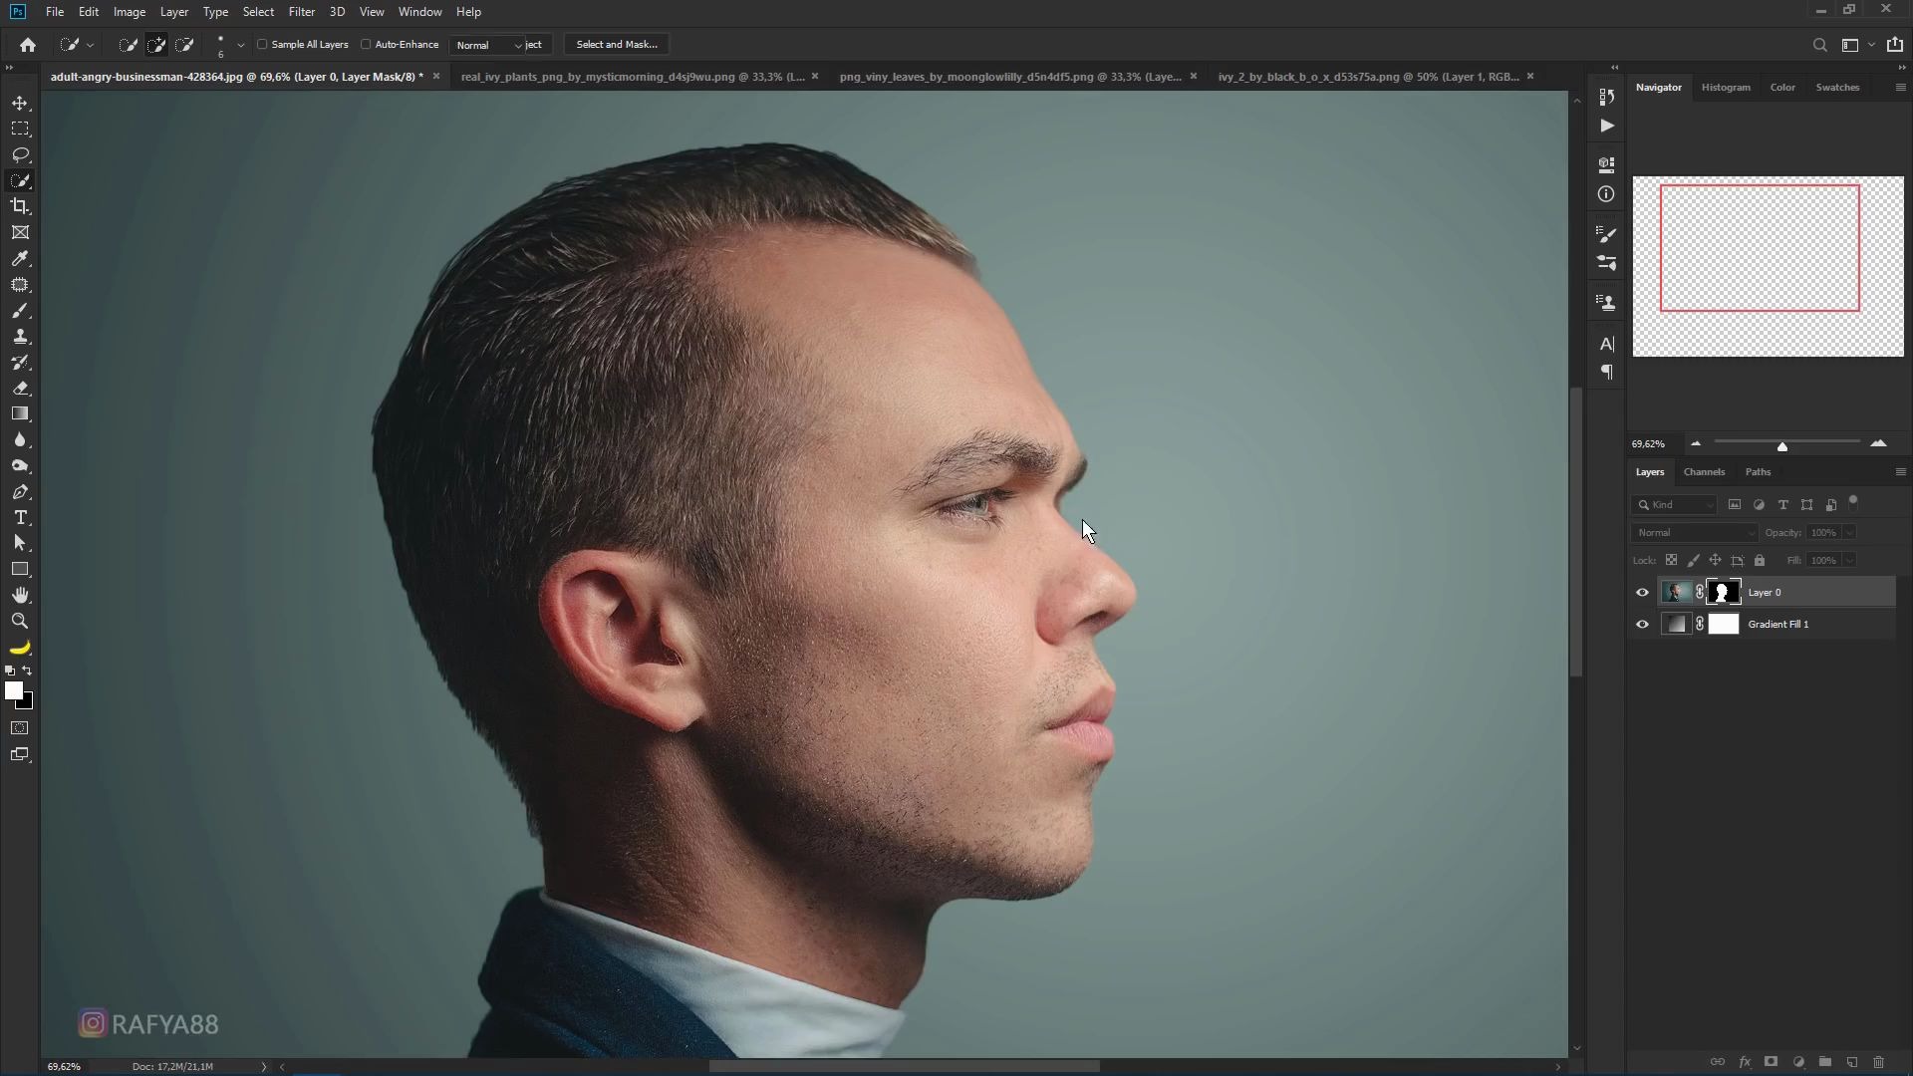This screenshot has width=1913, height=1076.
Task: Hide Layer 0 visibility eye
Action: 1642,593
